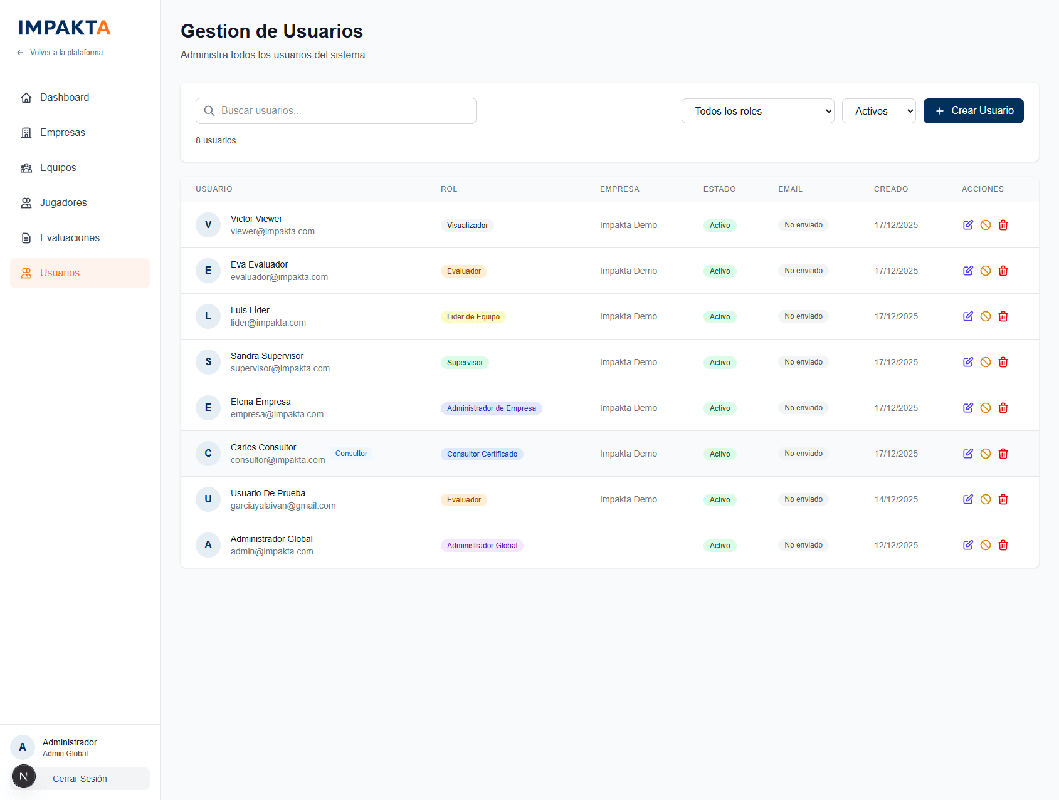
Task: Go to Dashboard in the sidebar
Action: pos(65,98)
